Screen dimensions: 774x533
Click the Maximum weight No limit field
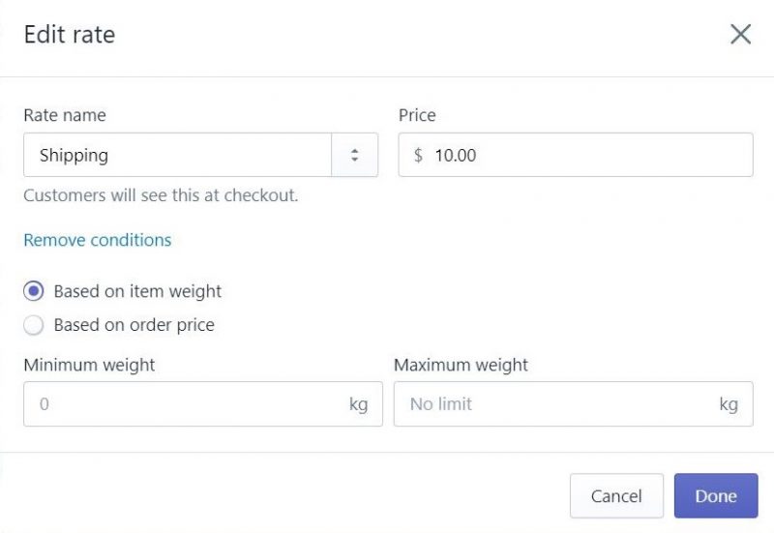(551, 404)
